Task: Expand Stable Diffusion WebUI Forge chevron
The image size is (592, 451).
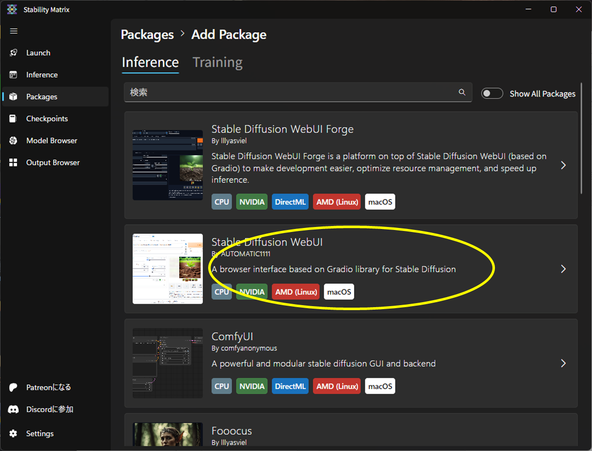Action: tap(563, 165)
